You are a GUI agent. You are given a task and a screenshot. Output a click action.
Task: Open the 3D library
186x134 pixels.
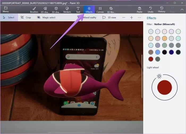tap(111, 10)
